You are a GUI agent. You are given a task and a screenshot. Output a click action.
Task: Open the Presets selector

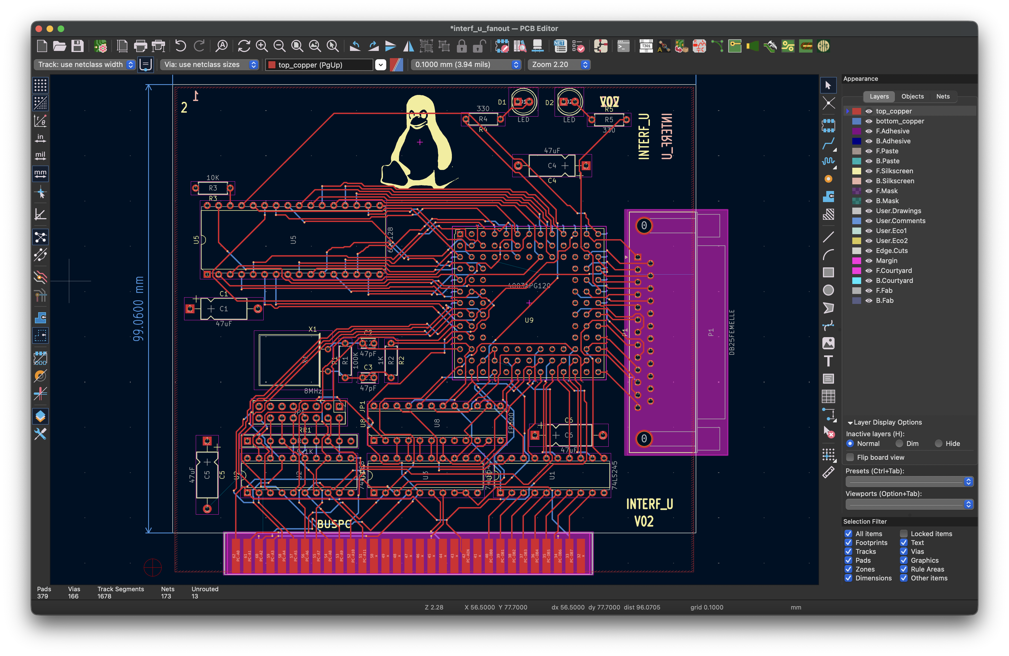(968, 481)
